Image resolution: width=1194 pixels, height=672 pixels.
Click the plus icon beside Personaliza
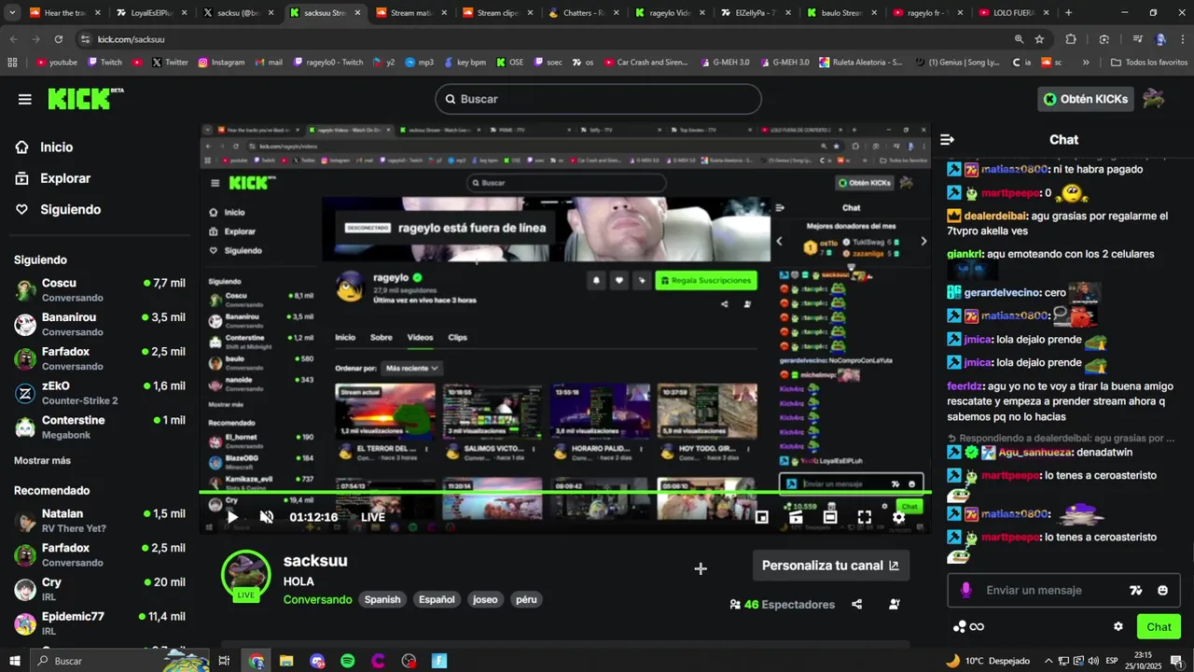(701, 568)
